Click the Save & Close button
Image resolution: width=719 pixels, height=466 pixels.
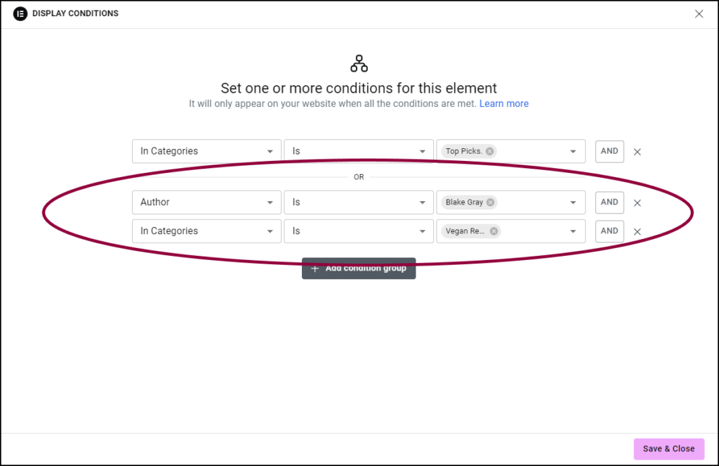click(668, 449)
